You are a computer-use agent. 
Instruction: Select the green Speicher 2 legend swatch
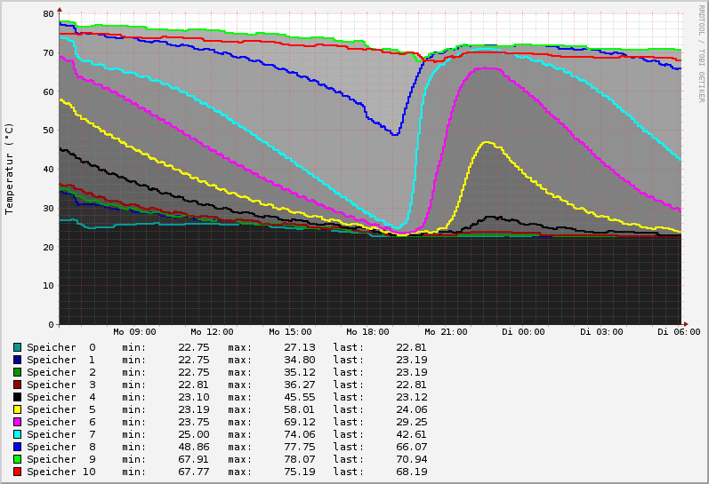point(17,372)
